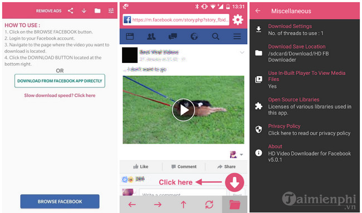Click the browser up arrow icon
Viewport: 362px width, 213px height.
[x=184, y=205]
